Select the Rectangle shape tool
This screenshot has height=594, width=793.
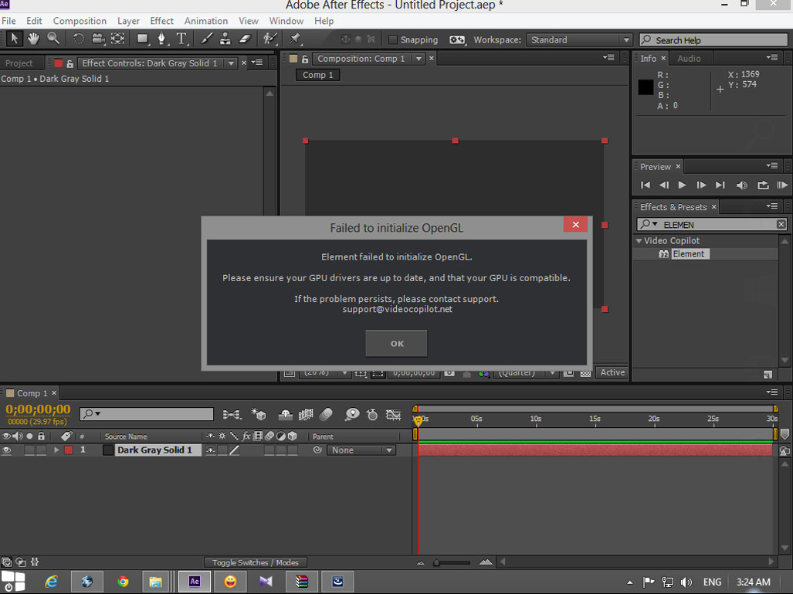[143, 39]
